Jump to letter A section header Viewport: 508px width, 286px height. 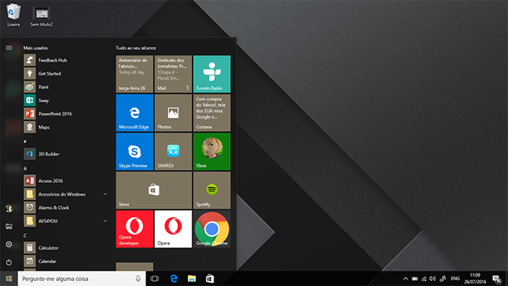[25, 168]
